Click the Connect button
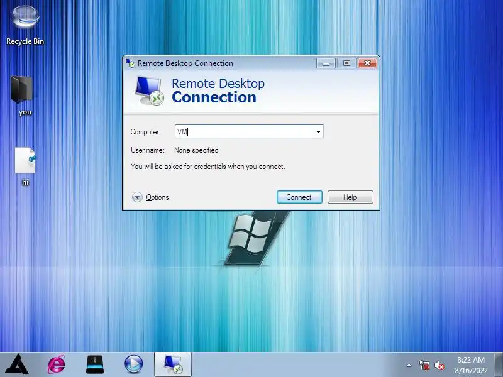Image resolution: width=503 pixels, height=377 pixels. tap(299, 197)
